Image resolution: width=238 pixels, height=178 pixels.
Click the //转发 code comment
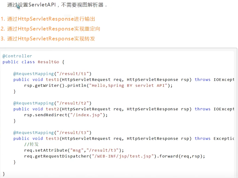coord(31,144)
